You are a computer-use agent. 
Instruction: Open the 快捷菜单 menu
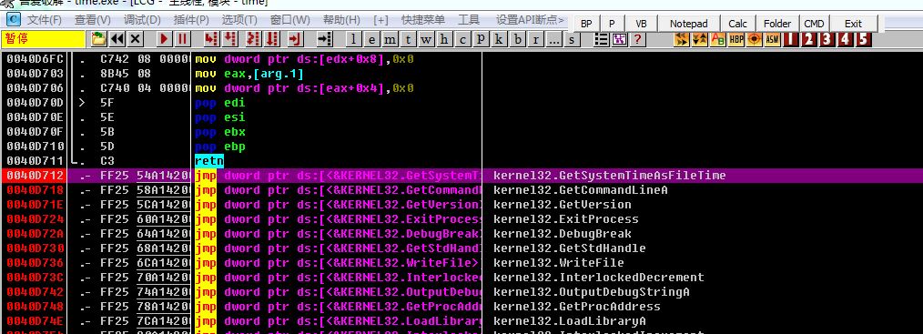coord(423,19)
